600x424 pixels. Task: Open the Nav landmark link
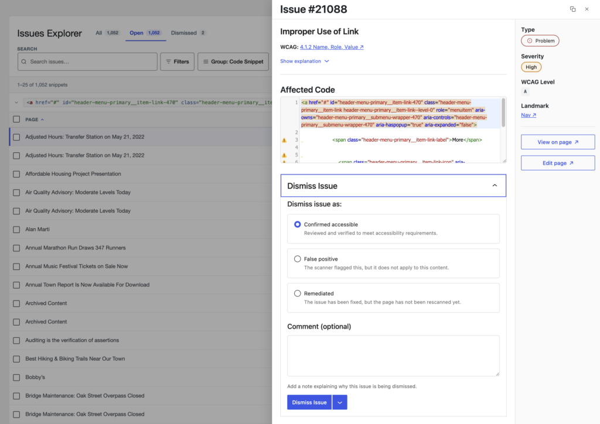[529, 115]
